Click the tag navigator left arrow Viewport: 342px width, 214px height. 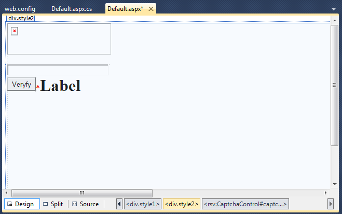(x=119, y=204)
